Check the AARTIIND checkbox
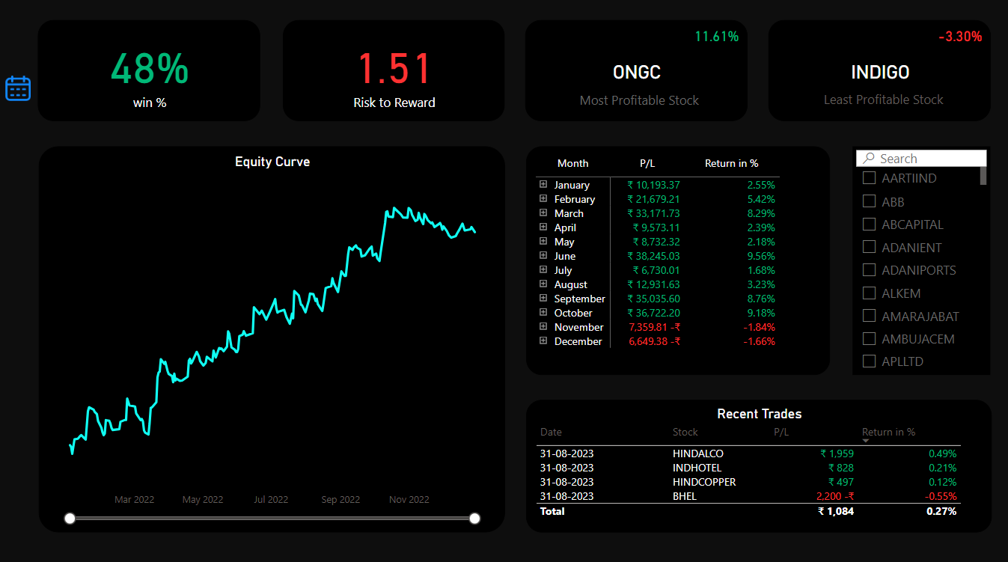The height and width of the screenshot is (562, 1008). 870,178
